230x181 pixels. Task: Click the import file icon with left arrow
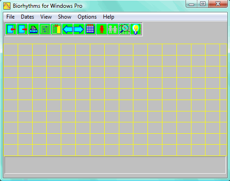11,29
